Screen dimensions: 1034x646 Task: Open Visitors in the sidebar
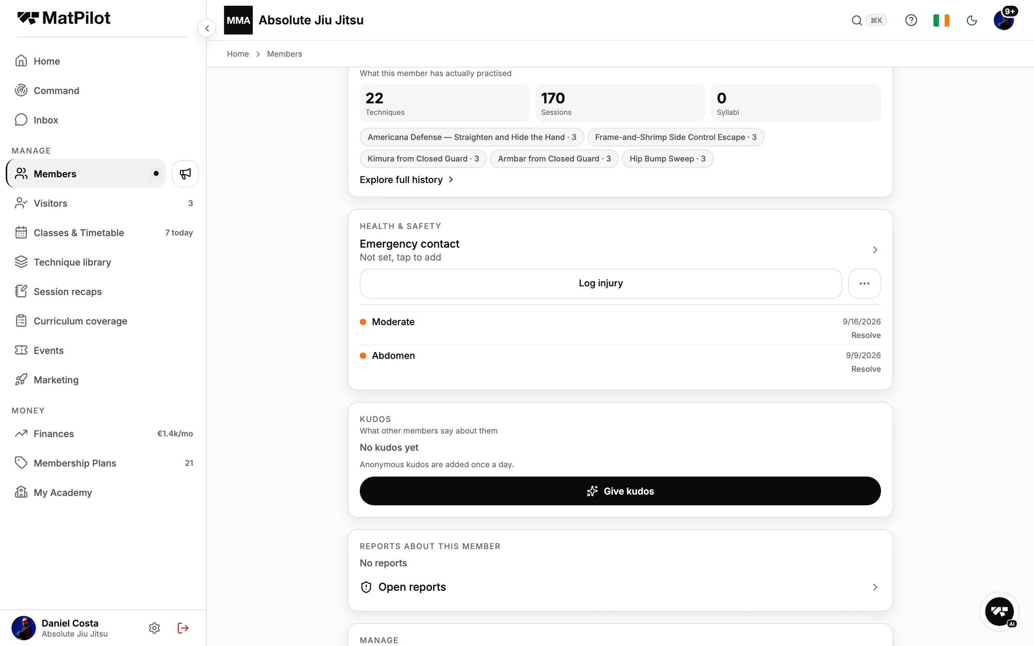103,203
